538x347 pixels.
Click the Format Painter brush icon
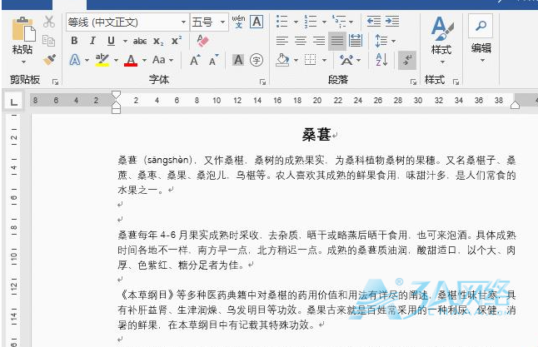point(49,60)
